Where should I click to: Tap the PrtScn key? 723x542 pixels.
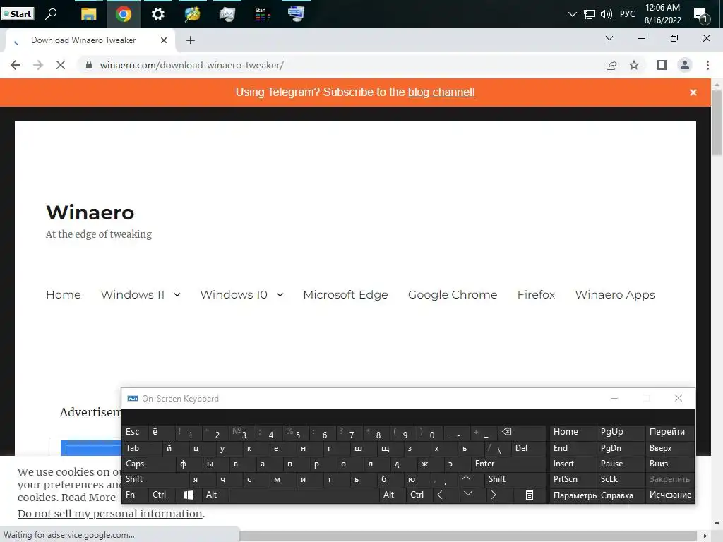tap(572, 479)
